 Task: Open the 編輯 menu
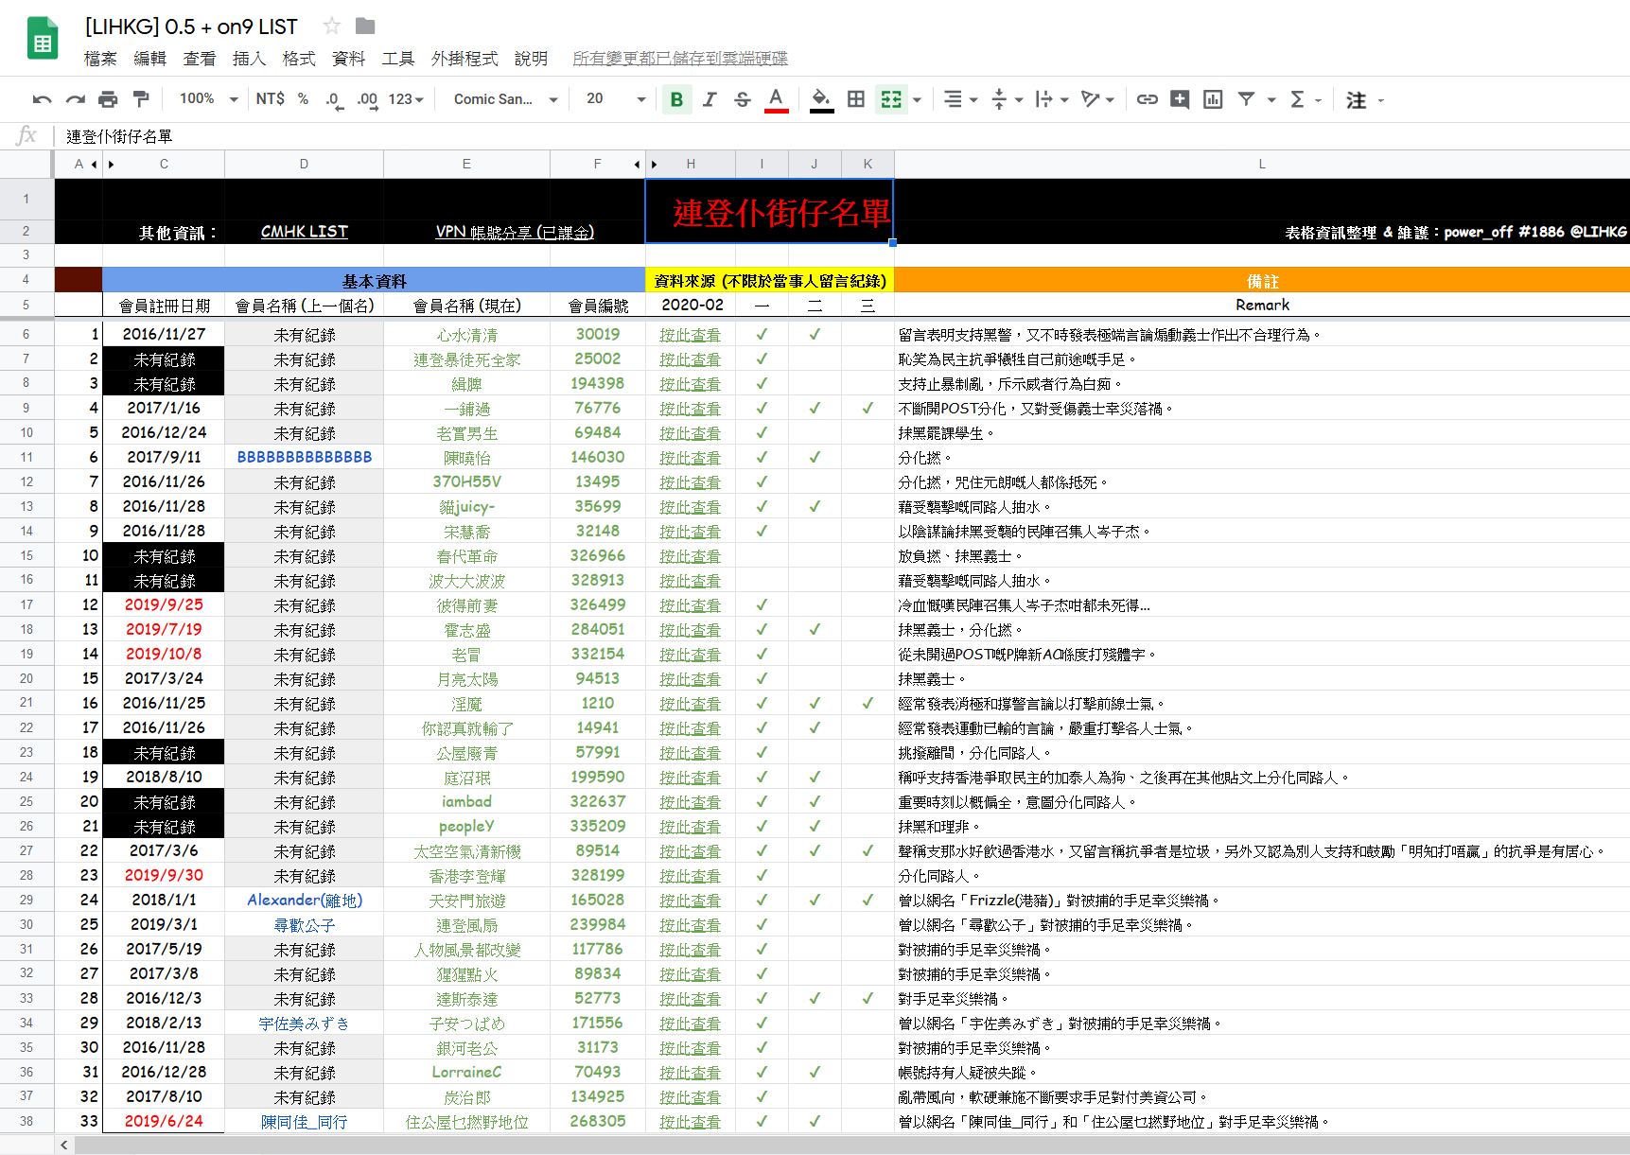pos(149,59)
